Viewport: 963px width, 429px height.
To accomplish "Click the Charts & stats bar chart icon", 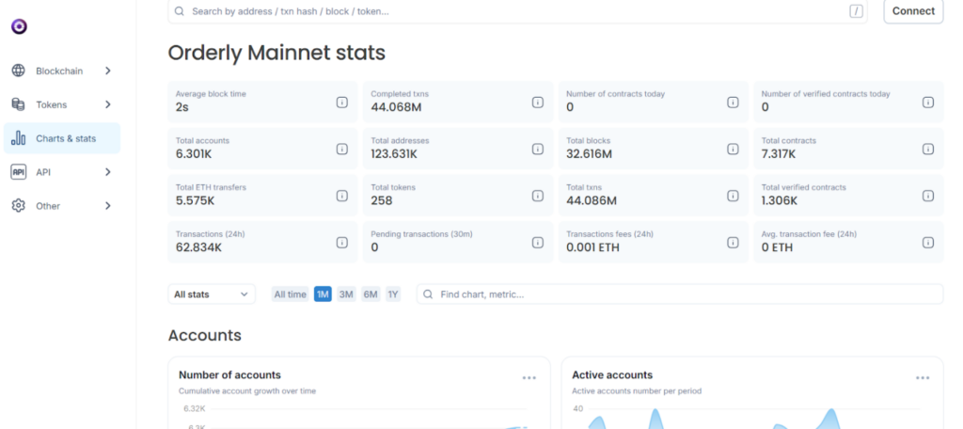I will 19,138.
